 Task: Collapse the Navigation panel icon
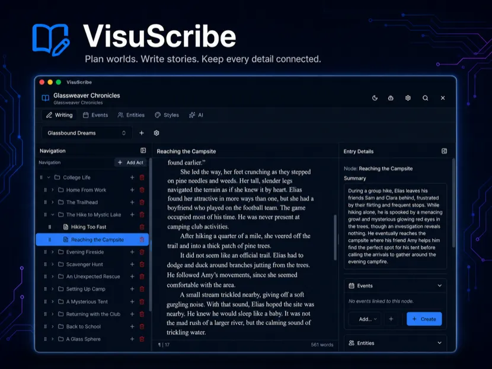(x=143, y=151)
